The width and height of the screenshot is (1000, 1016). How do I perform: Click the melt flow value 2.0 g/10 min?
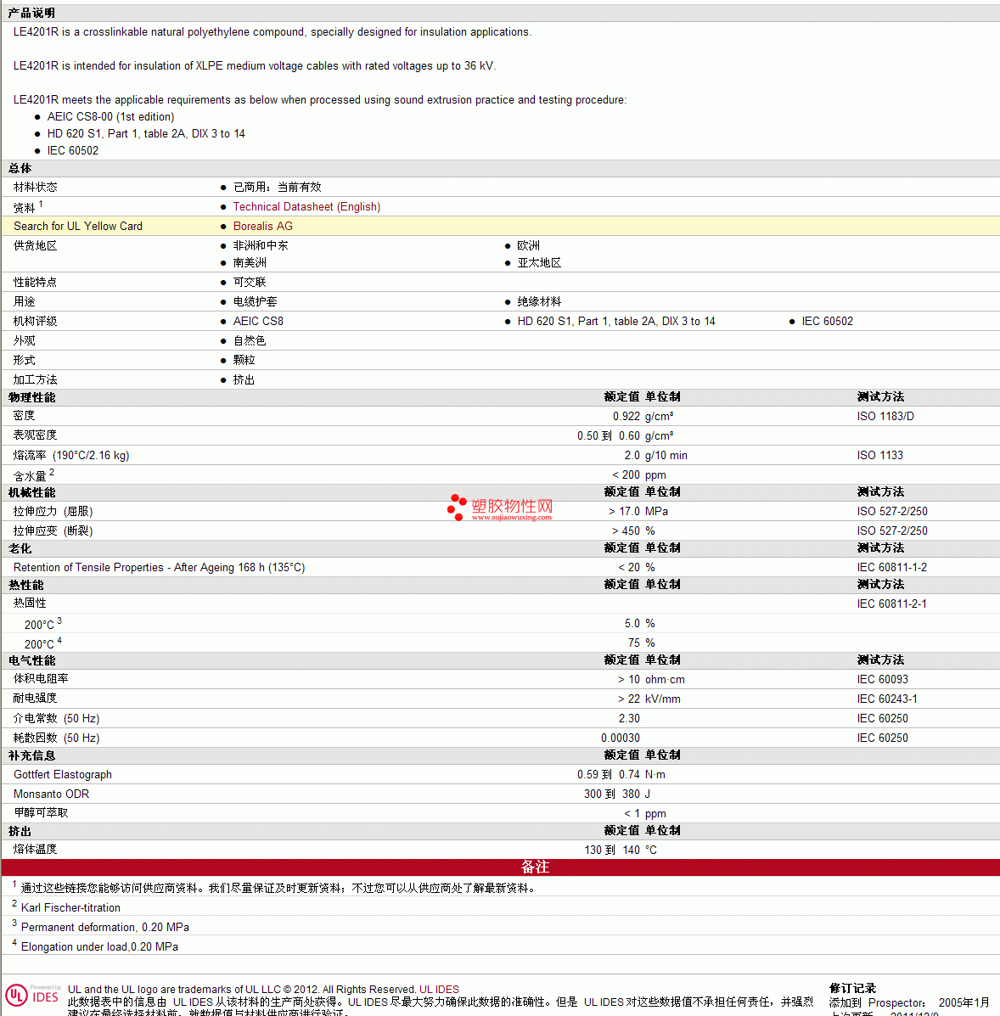[656, 455]
